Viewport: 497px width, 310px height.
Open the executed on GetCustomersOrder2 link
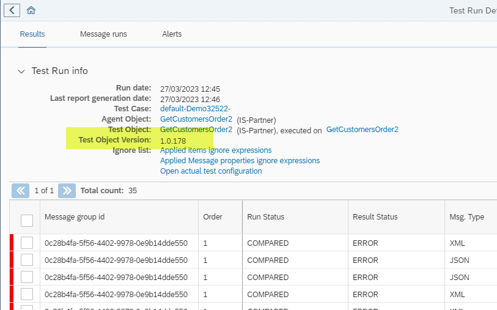pyautogui.click(x=363, y=130)
